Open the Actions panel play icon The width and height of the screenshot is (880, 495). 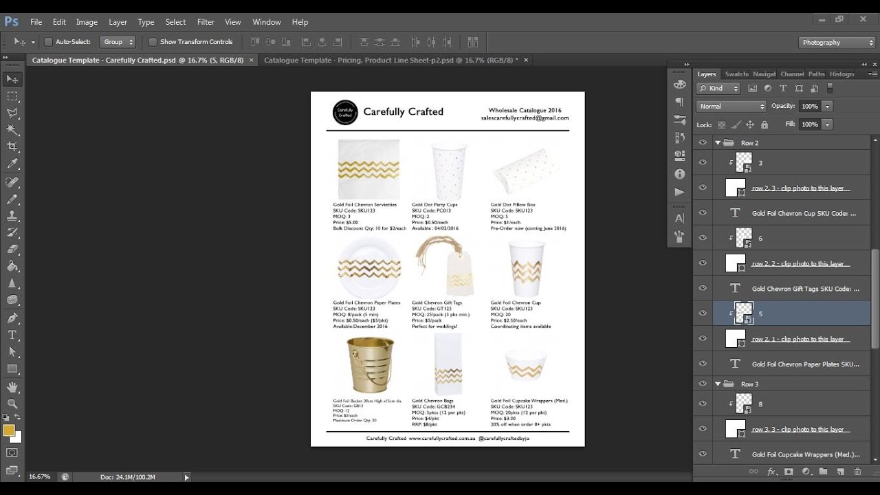click(680, 192)
